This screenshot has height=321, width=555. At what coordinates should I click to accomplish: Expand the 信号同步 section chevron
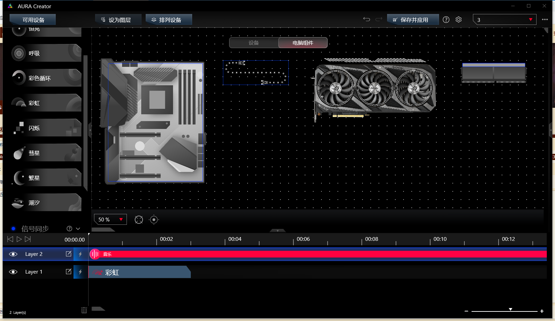point(78,229)
